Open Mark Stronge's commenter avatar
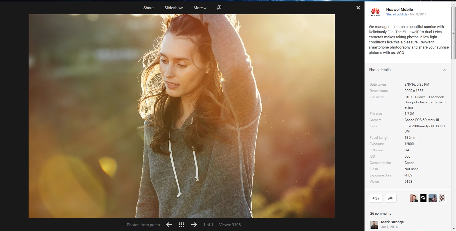The height and width of the screenshot is (231, 456). tap(374, 225)
